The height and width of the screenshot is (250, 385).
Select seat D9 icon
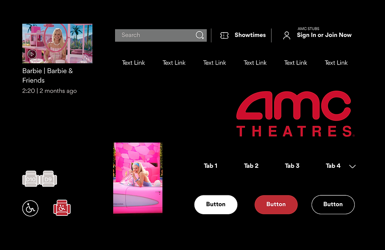click(48, 179)
